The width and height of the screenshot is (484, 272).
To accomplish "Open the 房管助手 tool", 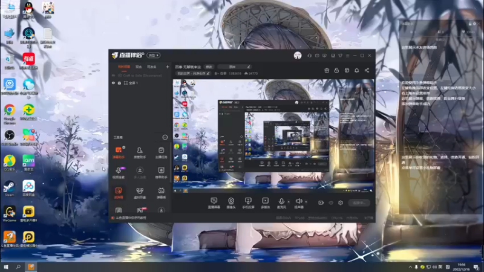I will (140, 153).
